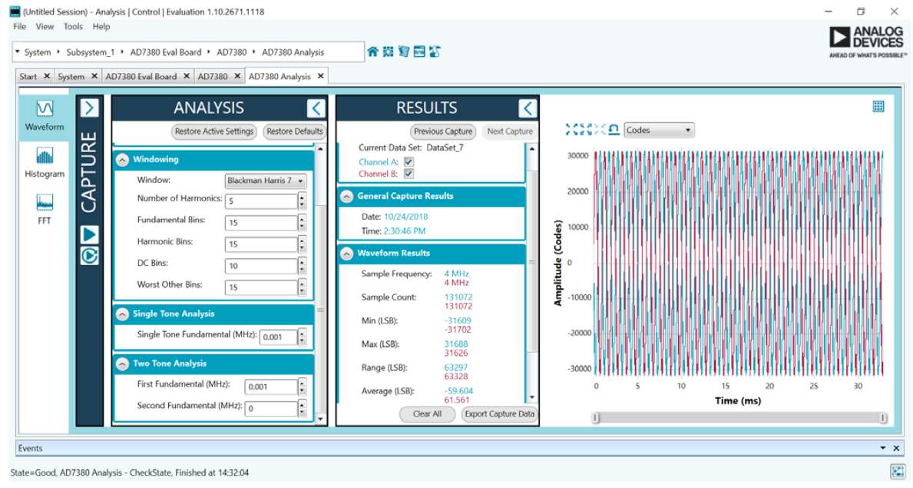Screen dimensions: 913x488
Task: Uncheck the Channel B checkbox
Action: [x=409, y=174]
